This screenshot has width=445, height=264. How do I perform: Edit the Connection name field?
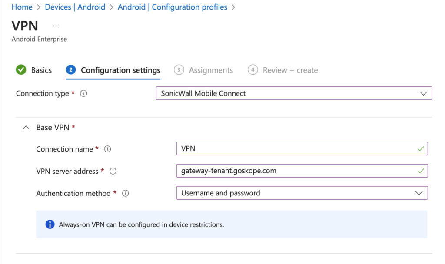302,148
